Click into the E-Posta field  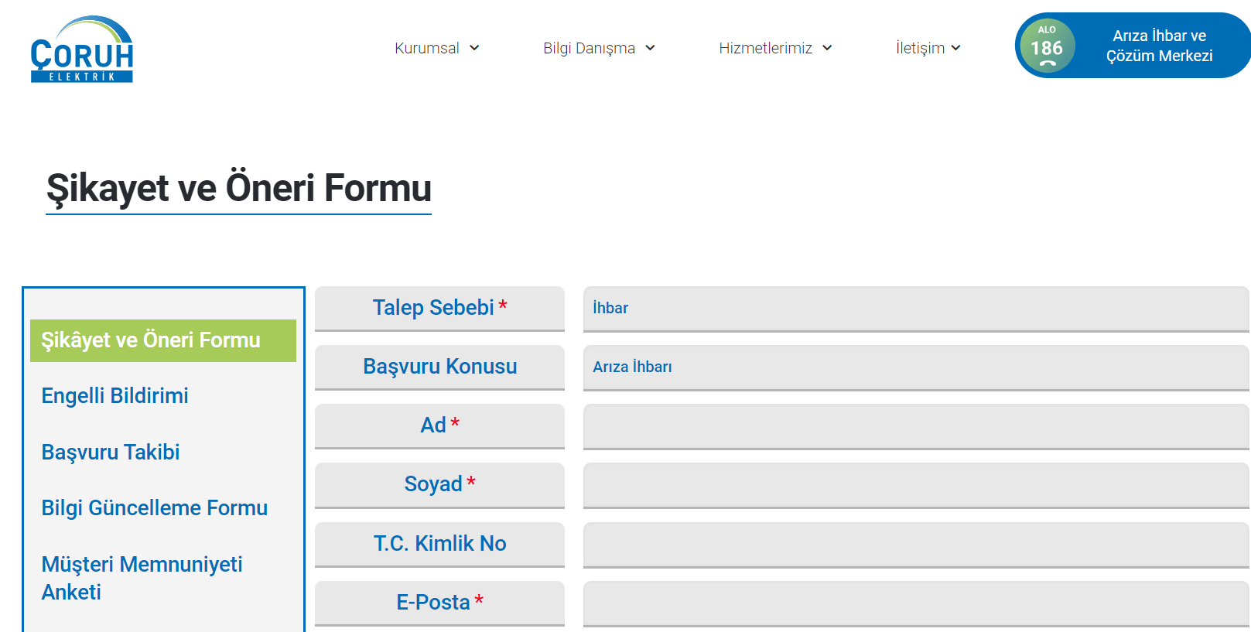pos(915,603)
